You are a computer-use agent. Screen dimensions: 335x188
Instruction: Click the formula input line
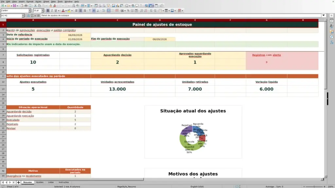click(x=181, y=16)
